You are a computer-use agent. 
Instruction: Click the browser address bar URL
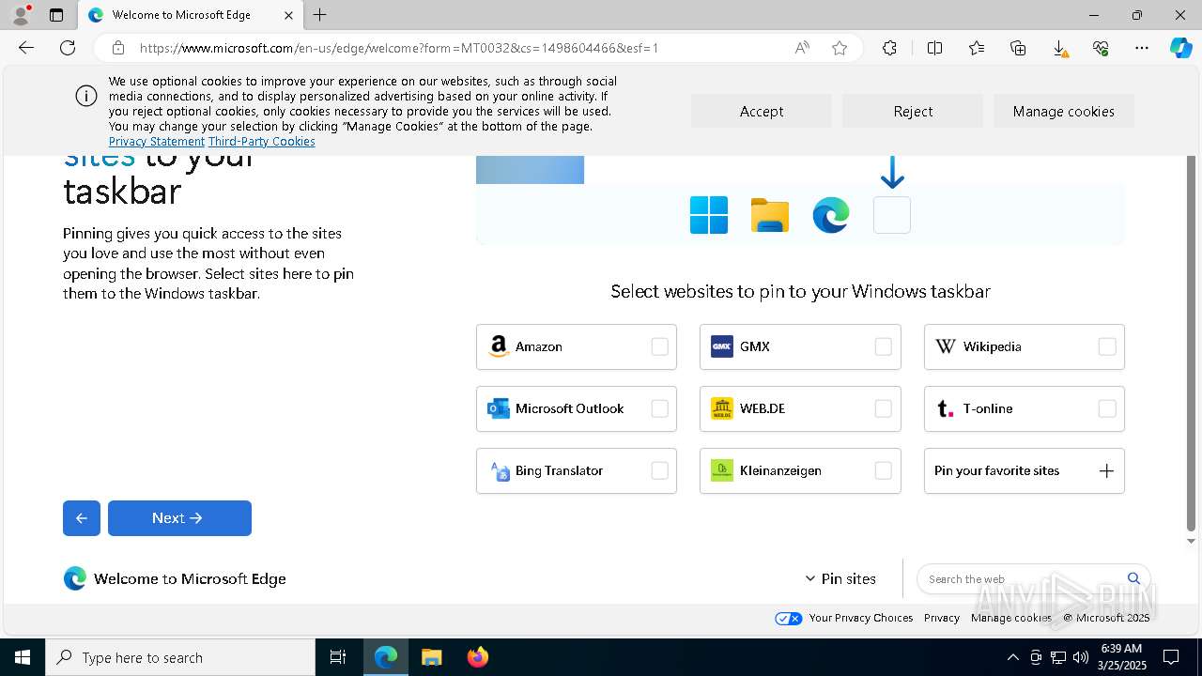point(399,48)
